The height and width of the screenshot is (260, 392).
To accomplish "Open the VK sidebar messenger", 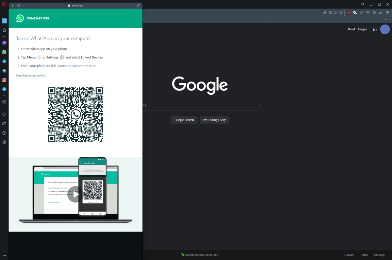I will click(x=4, y=70).
